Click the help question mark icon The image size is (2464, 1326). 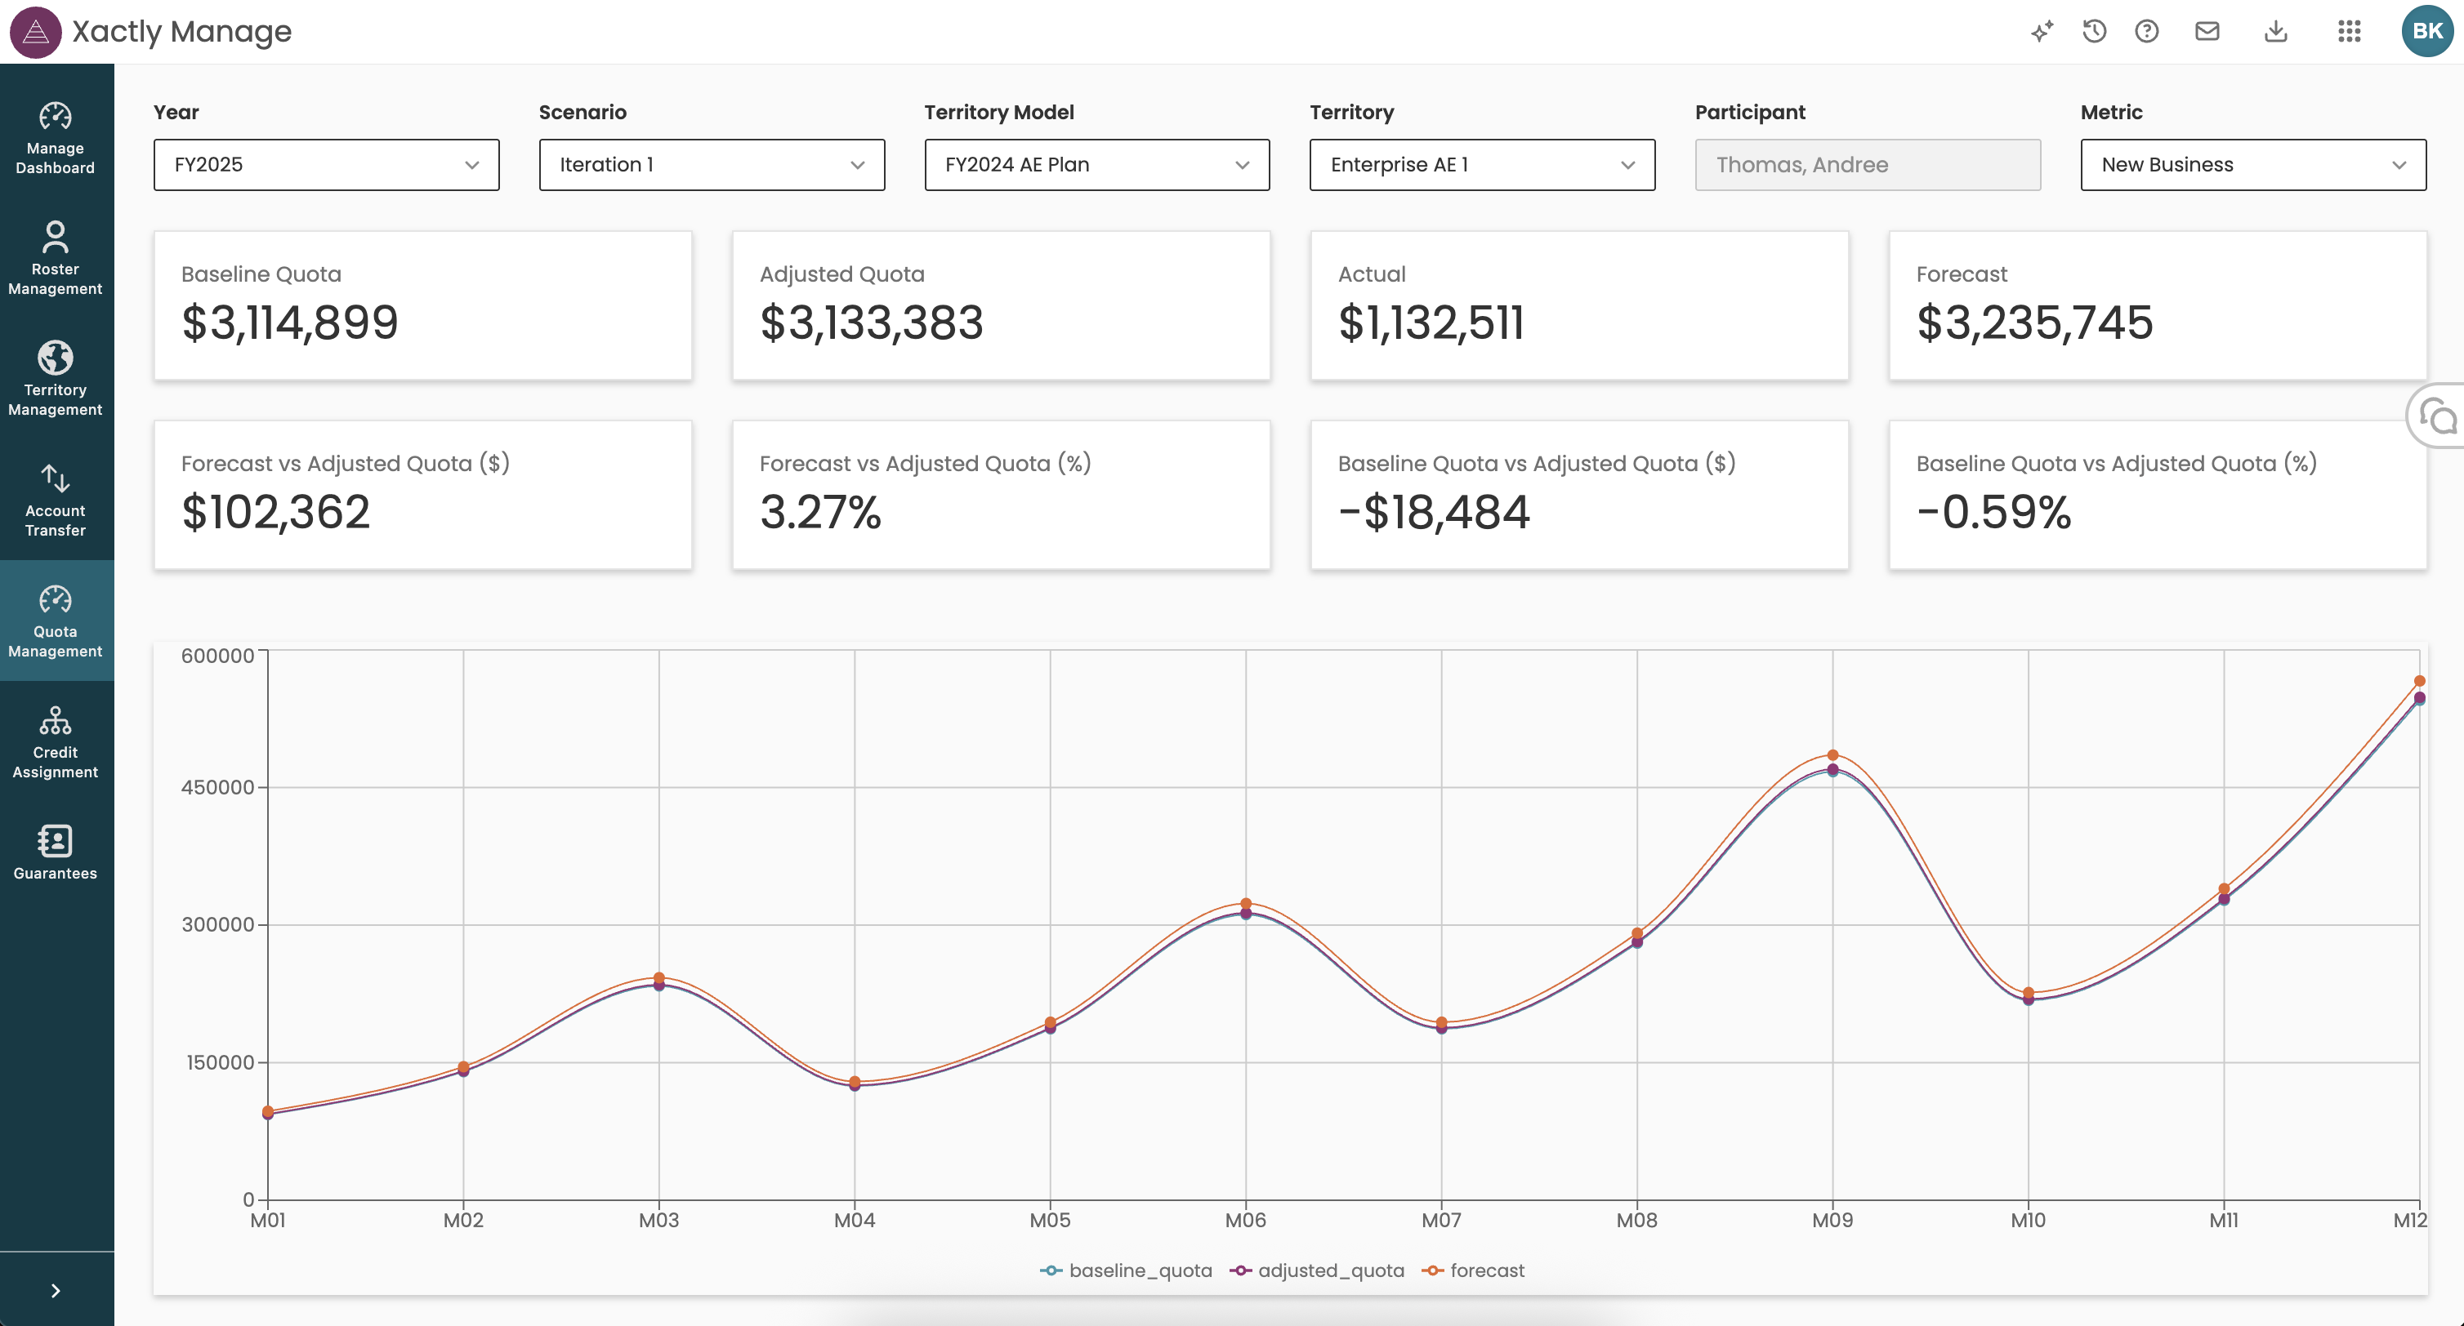point(2146,32)
